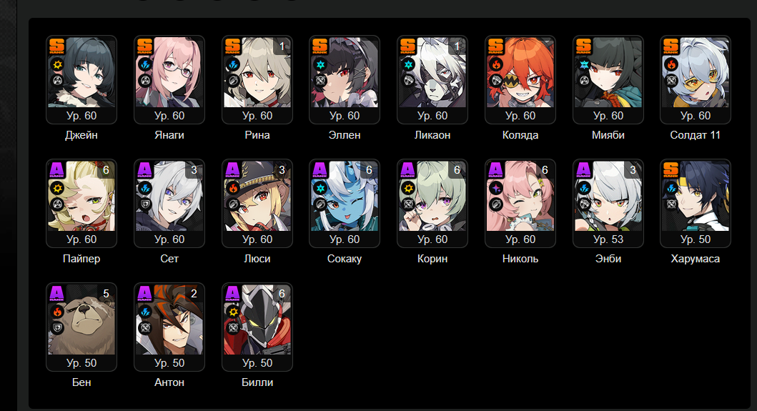Click the Ур. 50 label under Антон
The width and height of the screenshot is (757, 411).
(x=169, y=363)
